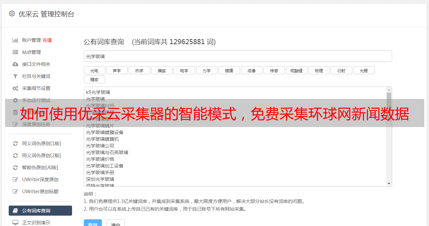
Task: Choose the 光栅 tag button
Action: tap(364, 71)
